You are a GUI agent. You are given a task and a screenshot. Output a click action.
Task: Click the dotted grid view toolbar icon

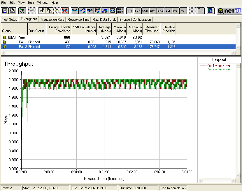tap(193, 11)
